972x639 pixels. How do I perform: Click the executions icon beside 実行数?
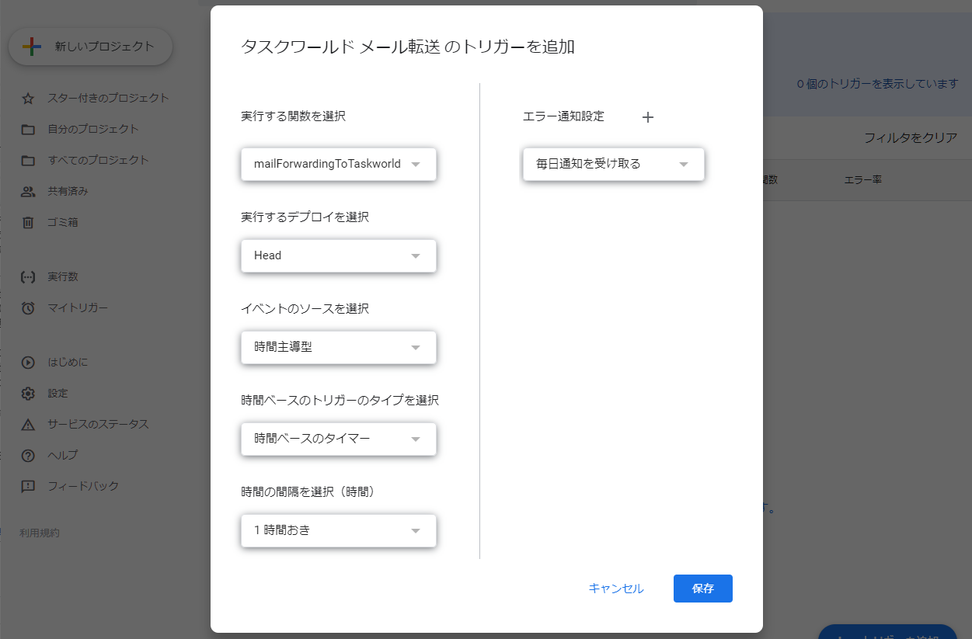(x=28, y=277)
